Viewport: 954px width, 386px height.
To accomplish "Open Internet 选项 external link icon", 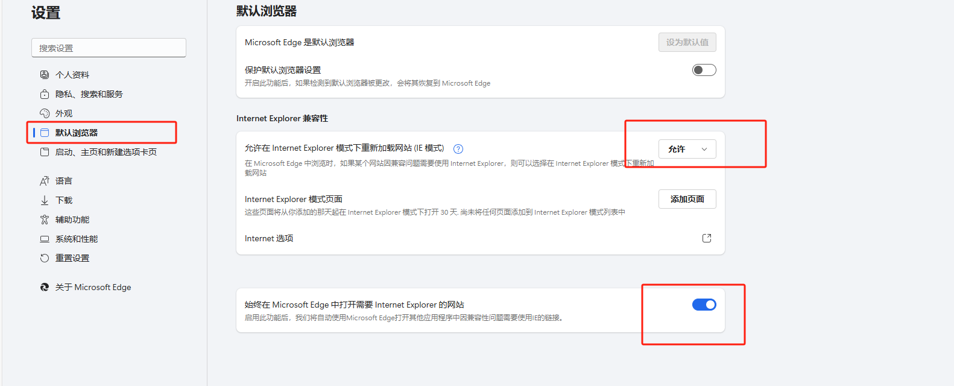I will (707, 238).
